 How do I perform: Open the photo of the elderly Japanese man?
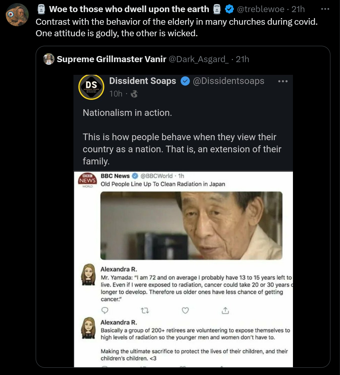pos(191,225)
